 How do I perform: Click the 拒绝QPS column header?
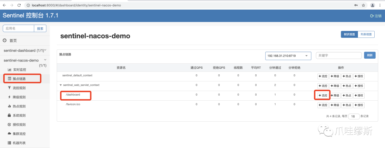click(x=219, y=68)
